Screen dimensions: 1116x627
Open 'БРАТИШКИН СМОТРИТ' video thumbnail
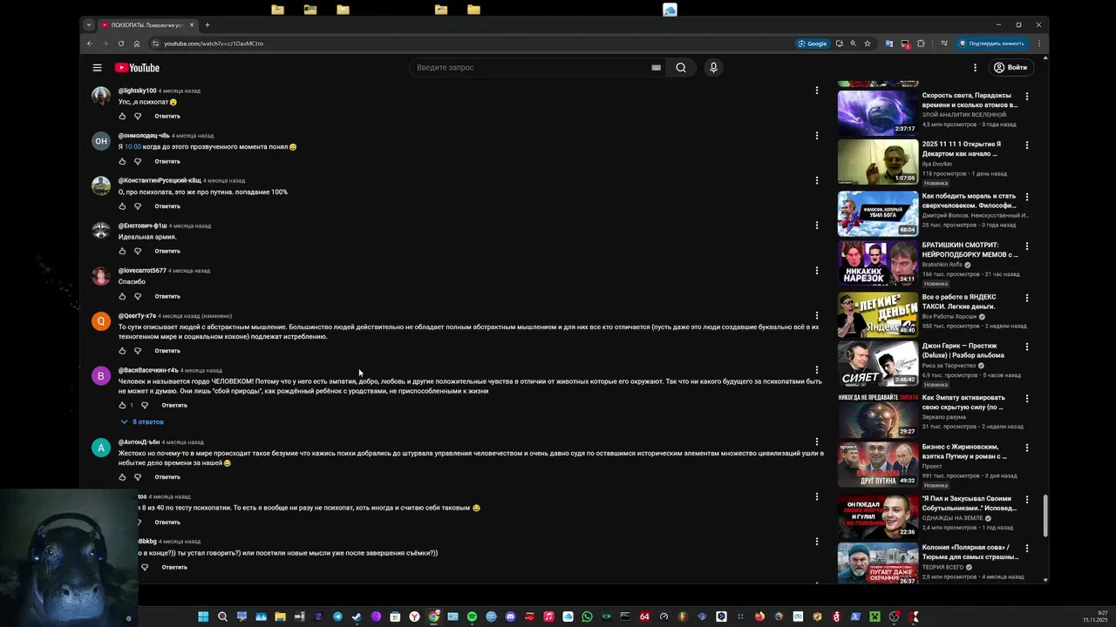point(878,263)
